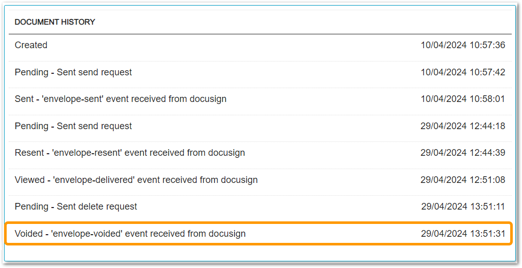Click timestamp 29/04/2024 12:51:08
522x268 pixels.
(463, 179)
